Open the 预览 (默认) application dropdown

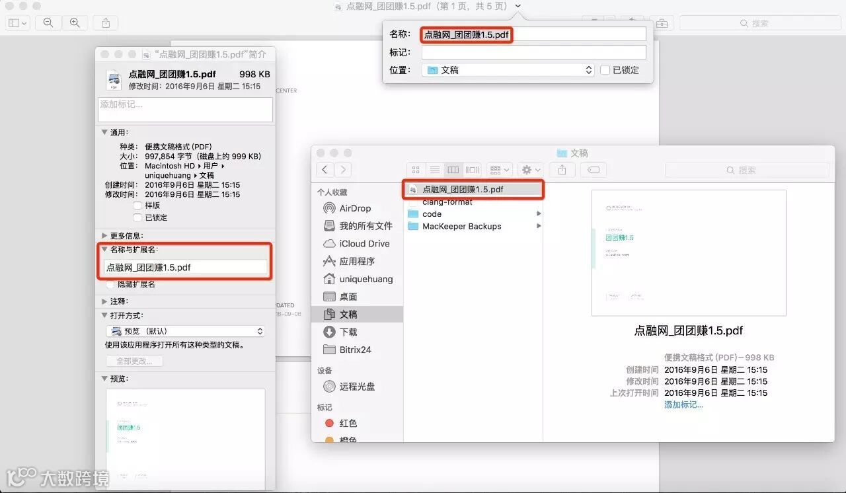186,331
